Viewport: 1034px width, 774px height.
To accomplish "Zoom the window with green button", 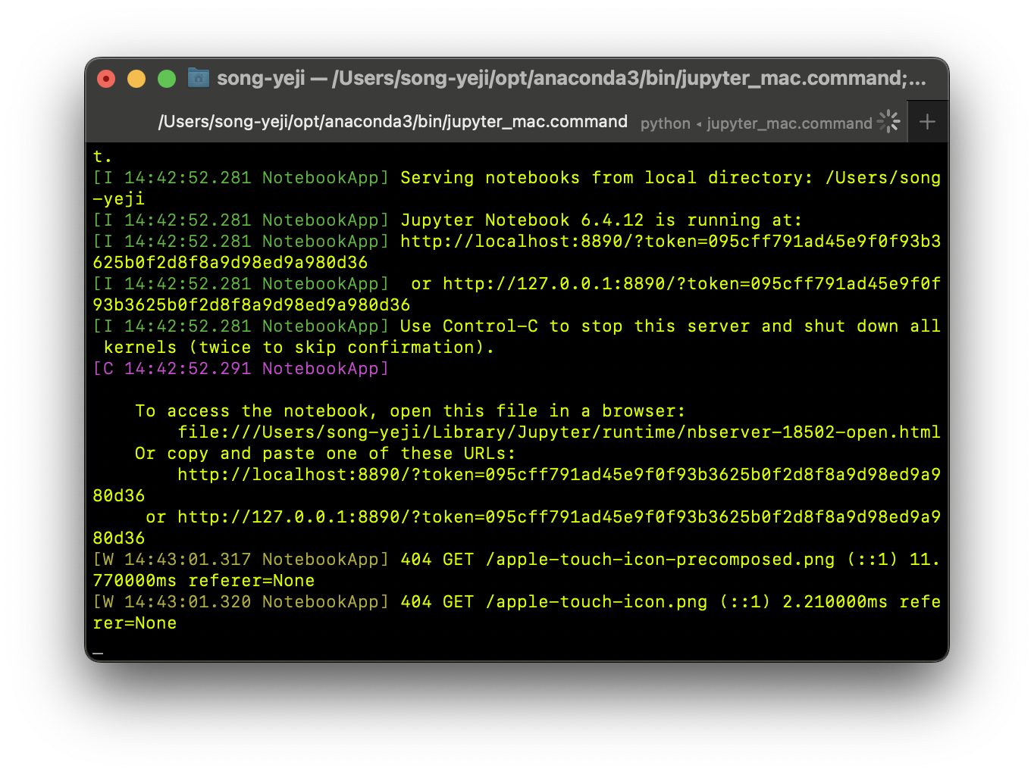I will 167,79.
